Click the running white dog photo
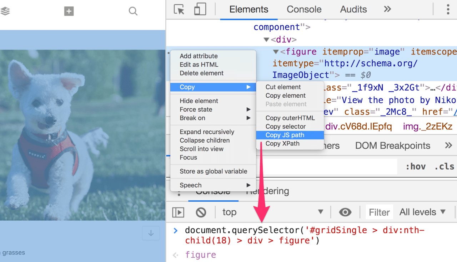Screen dimensions: 457x262 click(83, 135)
